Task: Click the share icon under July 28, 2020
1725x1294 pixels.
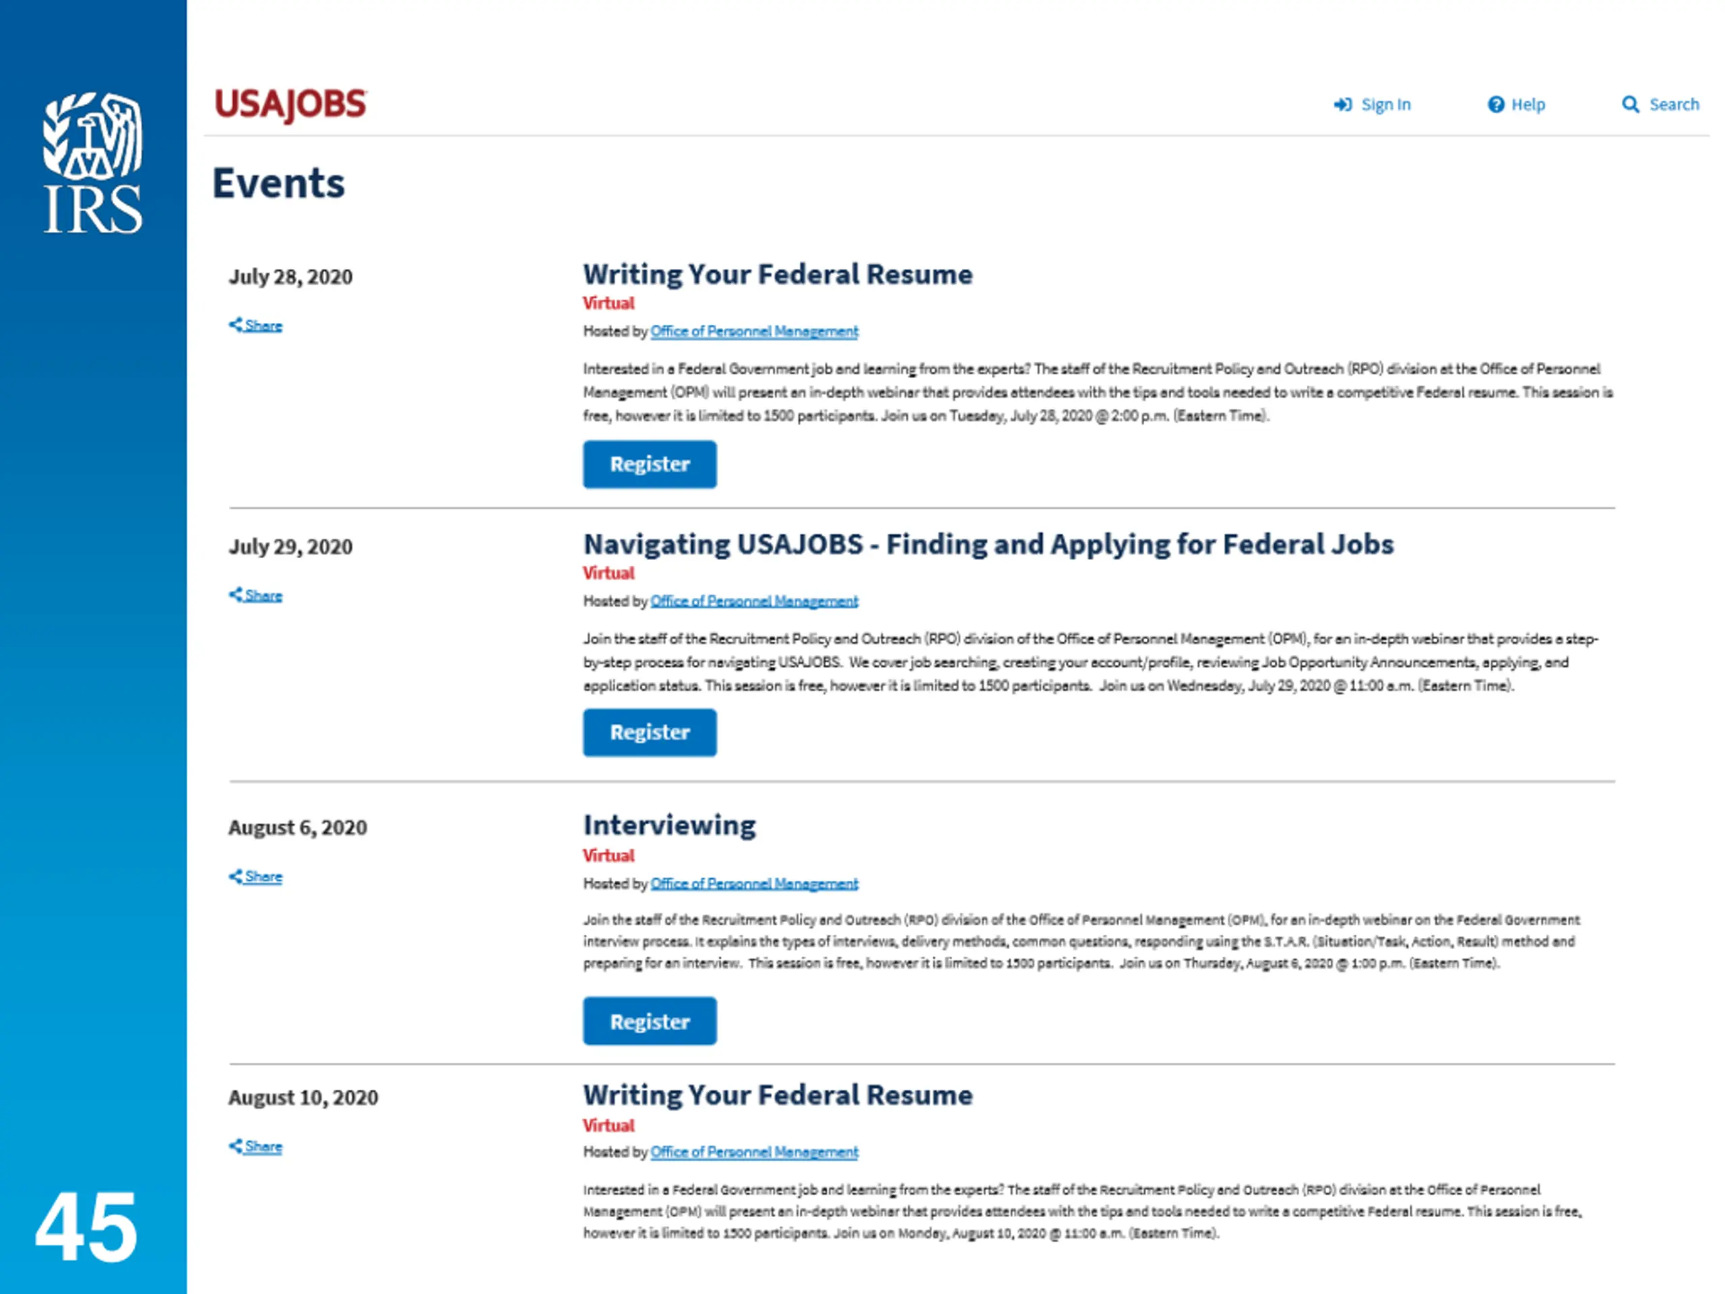Action: pos(236,324)
